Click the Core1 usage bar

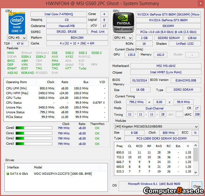click(34, 133)
